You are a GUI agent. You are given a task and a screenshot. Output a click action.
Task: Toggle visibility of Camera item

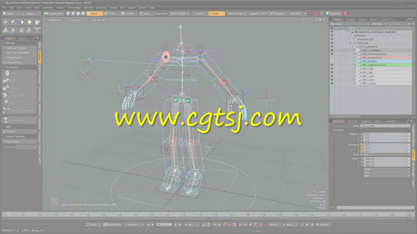(332, 35)
